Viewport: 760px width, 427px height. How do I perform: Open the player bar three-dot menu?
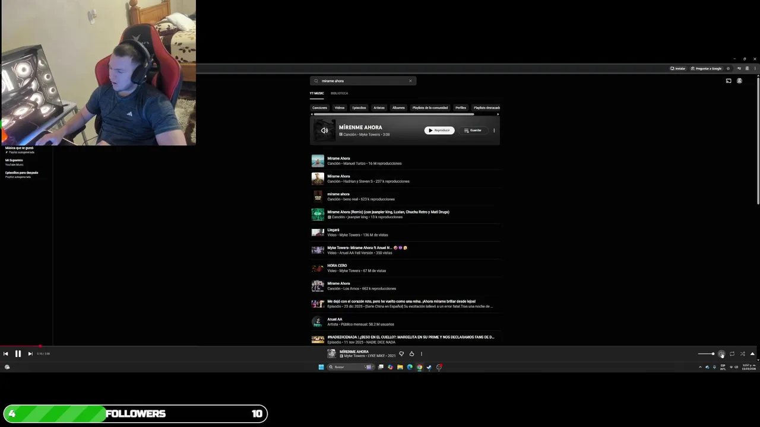422,354
